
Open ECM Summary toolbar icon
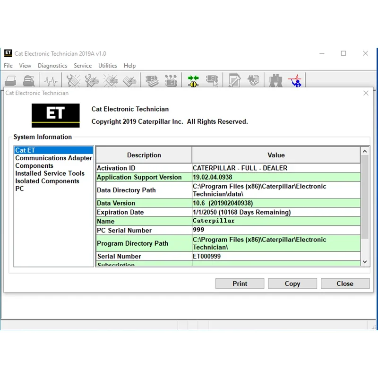[x=152, y=80]
